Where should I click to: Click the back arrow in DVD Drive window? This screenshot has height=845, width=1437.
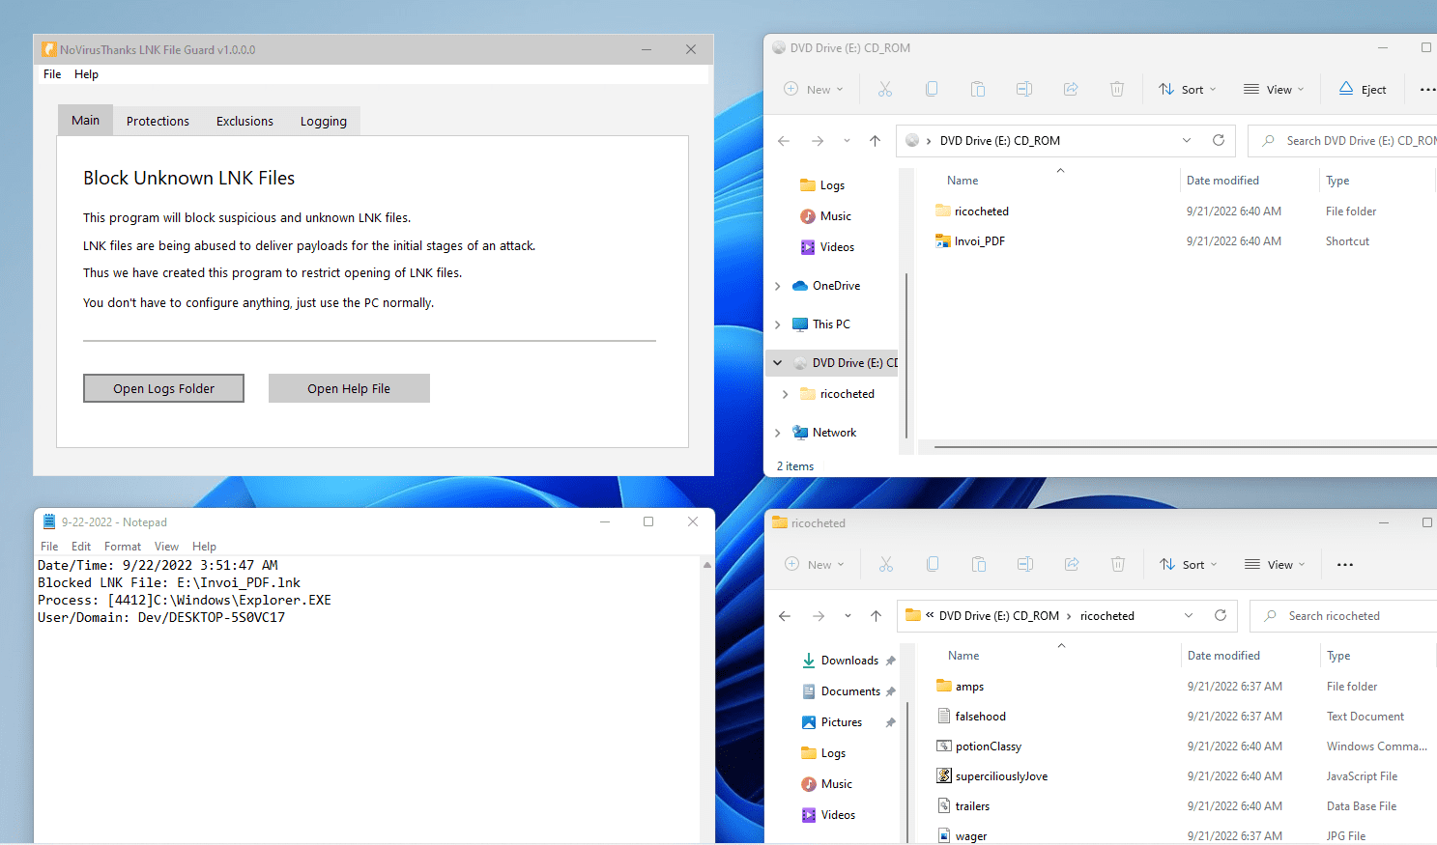[x=784, y=140]
